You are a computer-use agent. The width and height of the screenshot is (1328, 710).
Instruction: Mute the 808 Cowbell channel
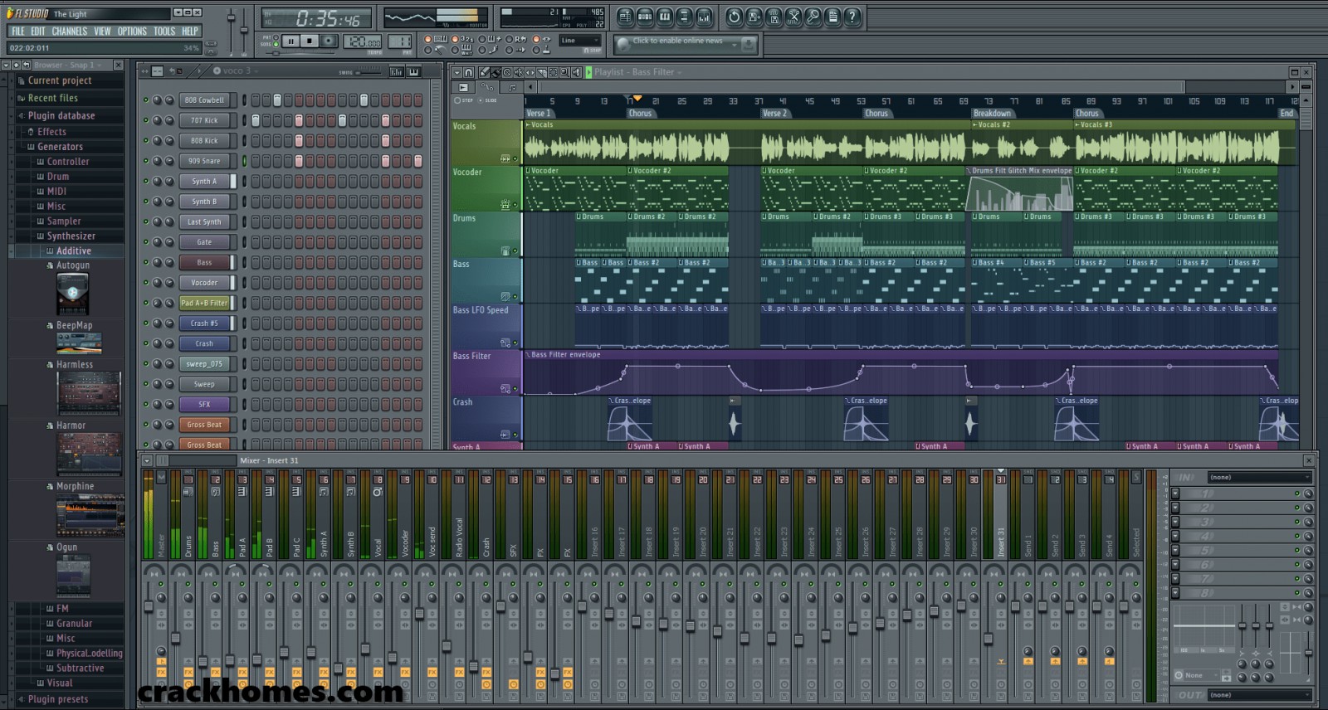click(x=146, y=100)
